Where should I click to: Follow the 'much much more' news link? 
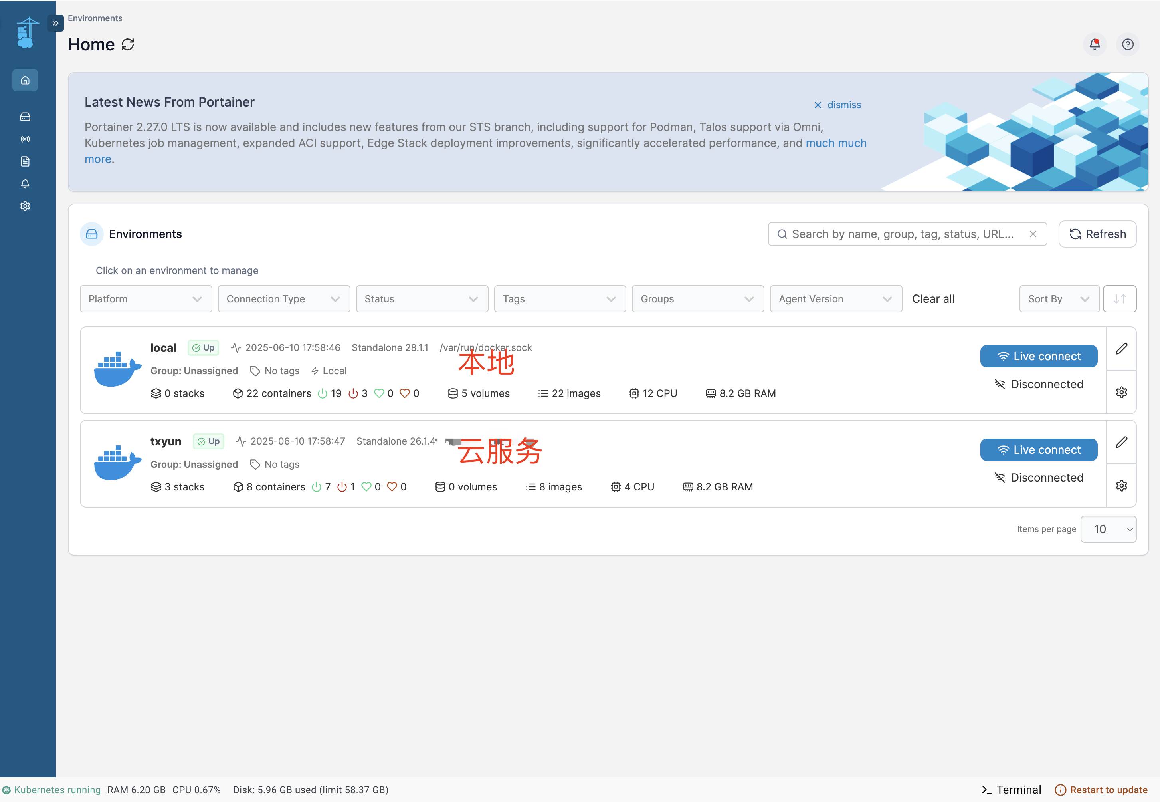[836, 143]
